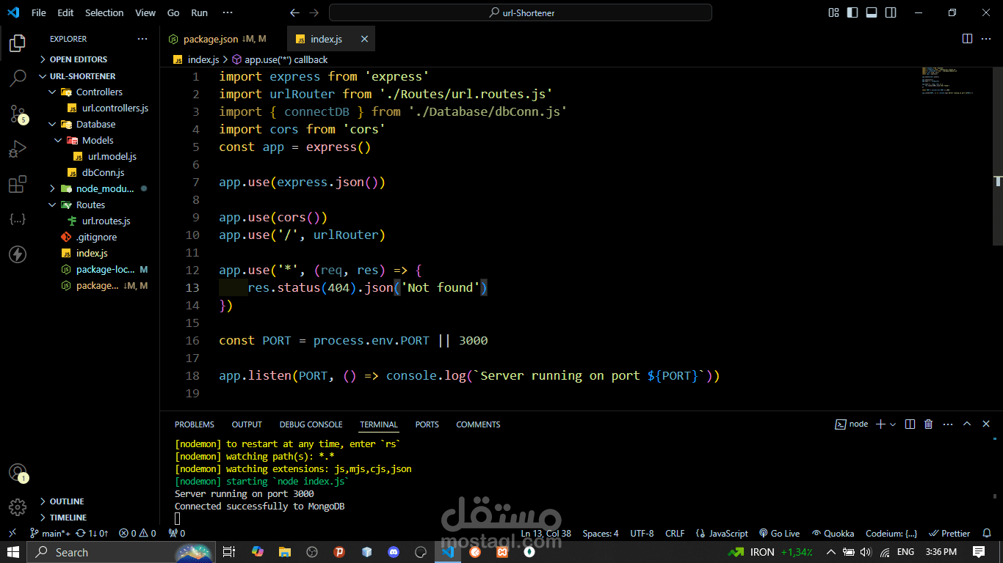Screen dimensions: 1003x563
Task: Open the editor more actions ellipsis
Action: [x=986, y=39]
